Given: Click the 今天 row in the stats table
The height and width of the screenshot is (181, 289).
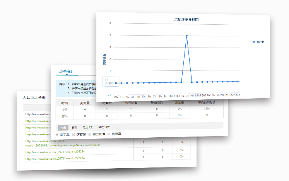Looking at the screenshot, I should 64,109.
